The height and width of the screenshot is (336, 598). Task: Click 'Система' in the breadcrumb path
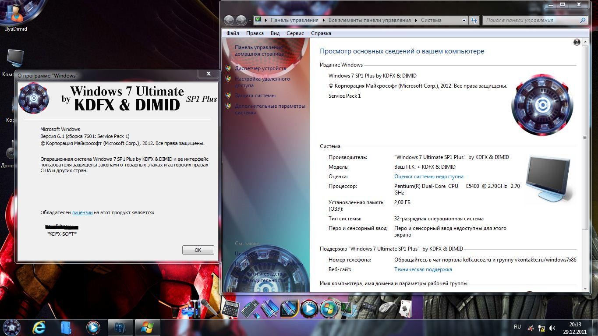pos(431,20)
